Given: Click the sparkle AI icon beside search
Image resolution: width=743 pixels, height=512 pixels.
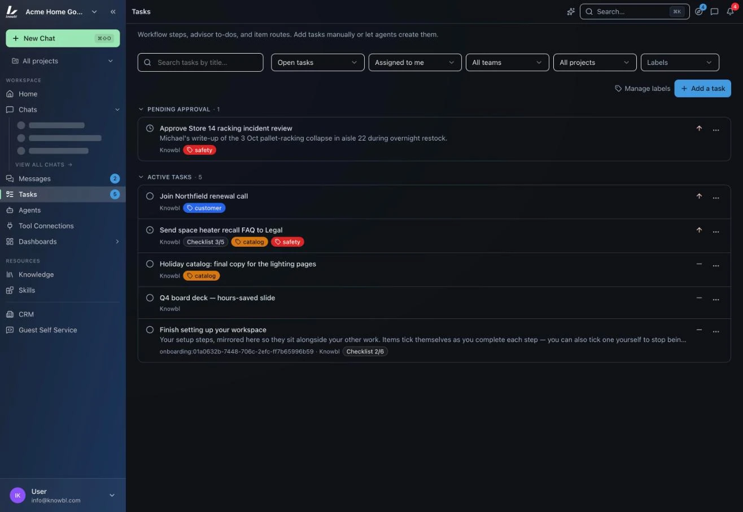Looking at the screenshot, I should pos(571,11).
